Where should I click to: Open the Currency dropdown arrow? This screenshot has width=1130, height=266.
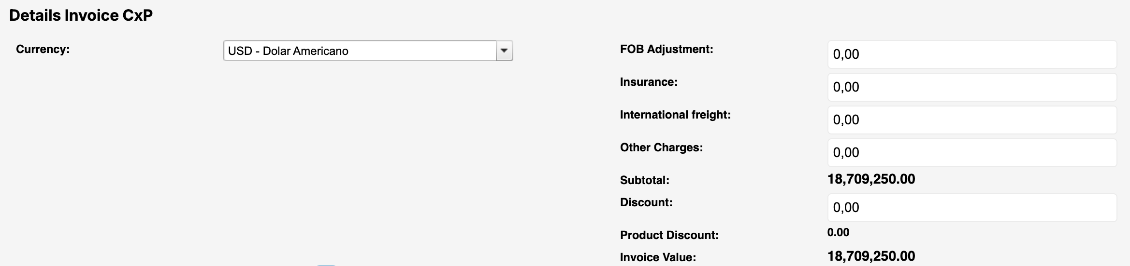point(504,51)
